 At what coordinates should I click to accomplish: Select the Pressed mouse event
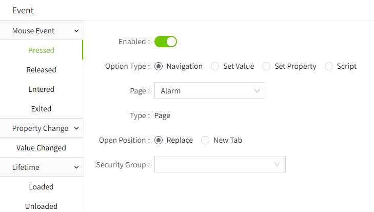tap(41, 50)
